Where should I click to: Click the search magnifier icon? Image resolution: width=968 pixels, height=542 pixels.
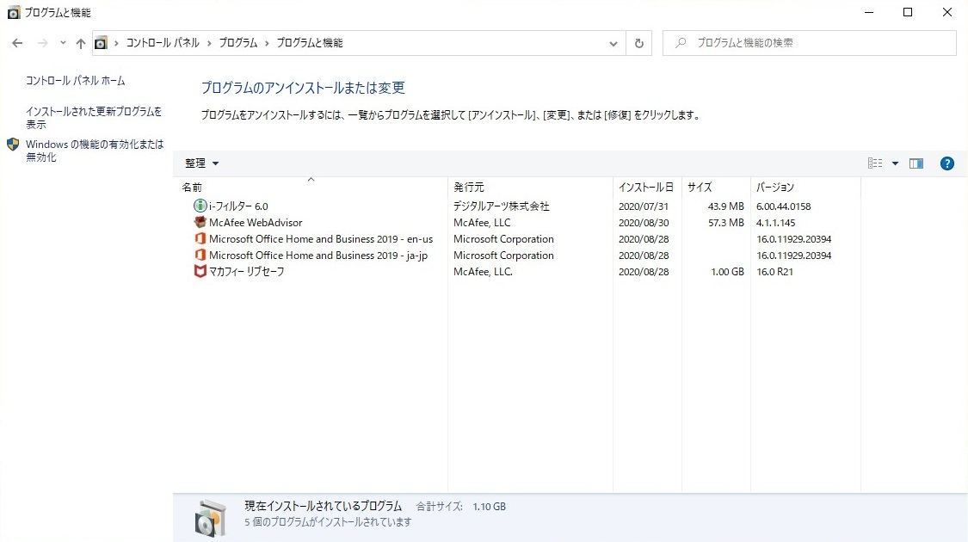tap(681, 43)
